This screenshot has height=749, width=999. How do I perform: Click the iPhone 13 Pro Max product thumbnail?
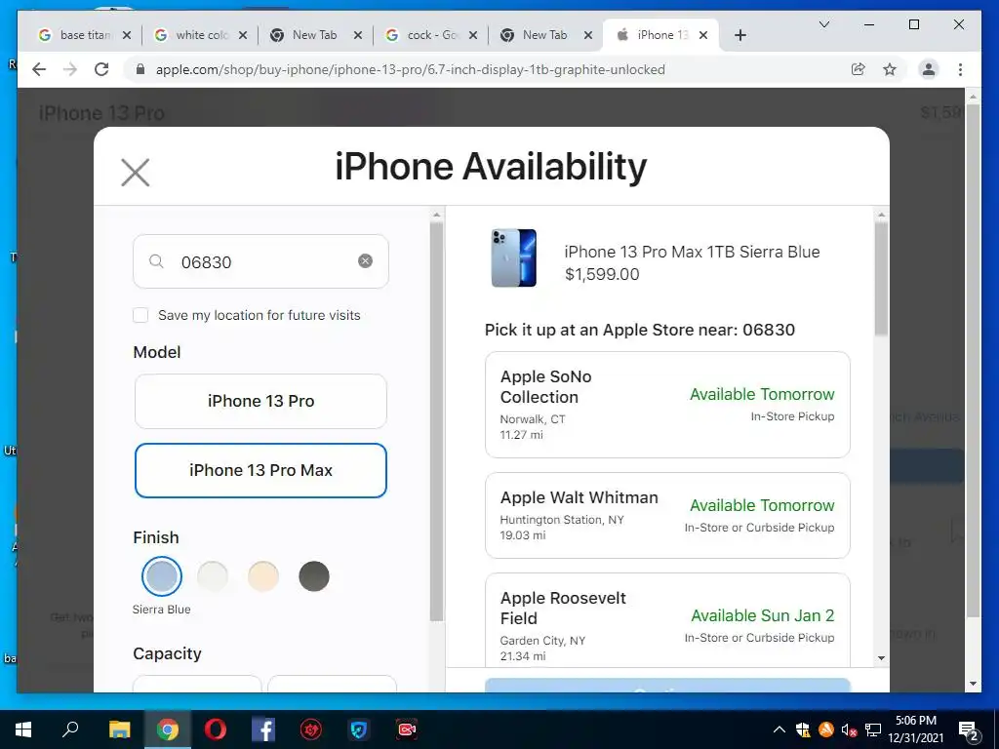tap(513, 257)
